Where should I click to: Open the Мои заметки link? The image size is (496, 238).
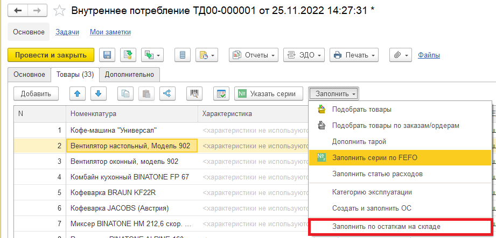[110, 32]
